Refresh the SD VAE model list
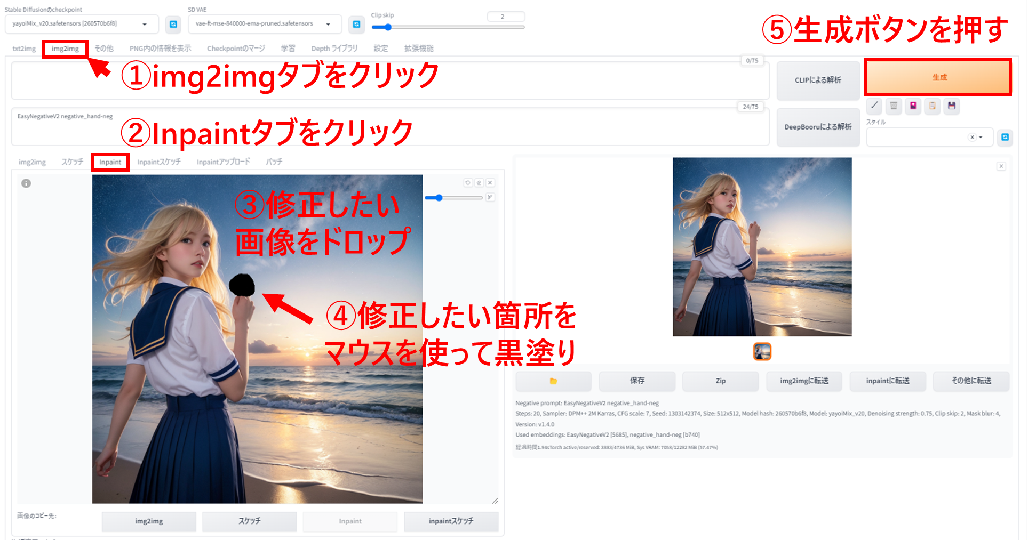 (356, 24)
